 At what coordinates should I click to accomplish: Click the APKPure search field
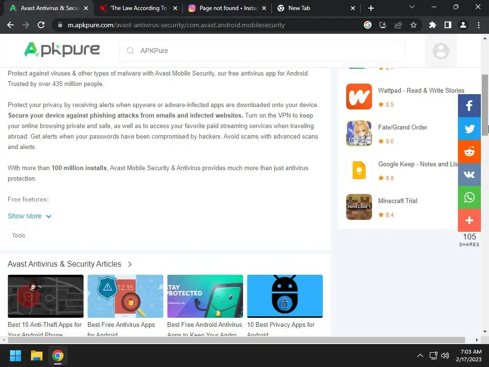tap(262, 51)
